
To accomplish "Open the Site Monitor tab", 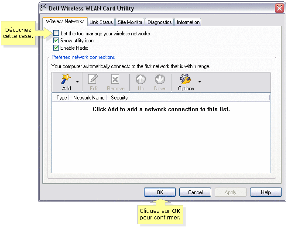I will coord(130,22).
